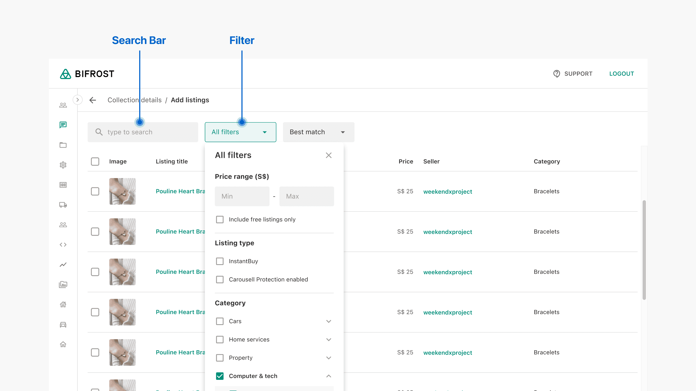
Task: Open the weekendxproject seller link in first row
Action: [x=448, y=192]
